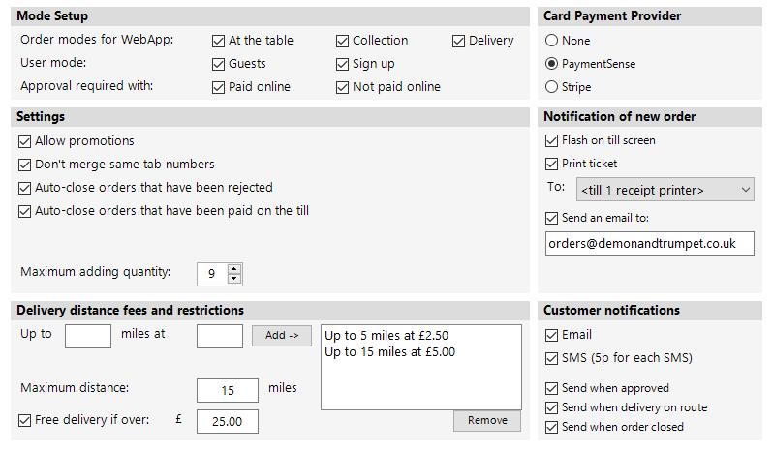Toggle Free delivery if over checkbox

25,420
